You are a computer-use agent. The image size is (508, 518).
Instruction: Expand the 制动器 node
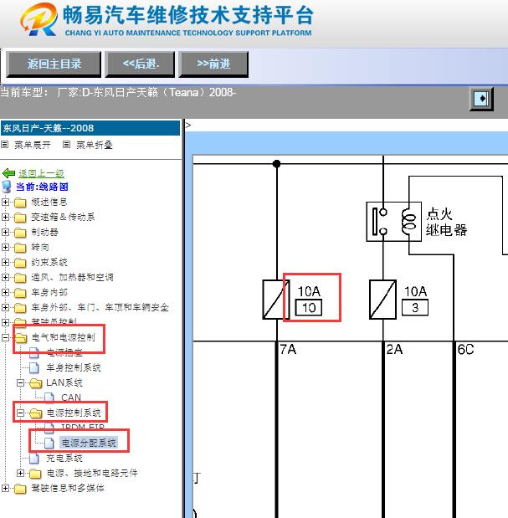pyautogui.click(x=5, y=233)
